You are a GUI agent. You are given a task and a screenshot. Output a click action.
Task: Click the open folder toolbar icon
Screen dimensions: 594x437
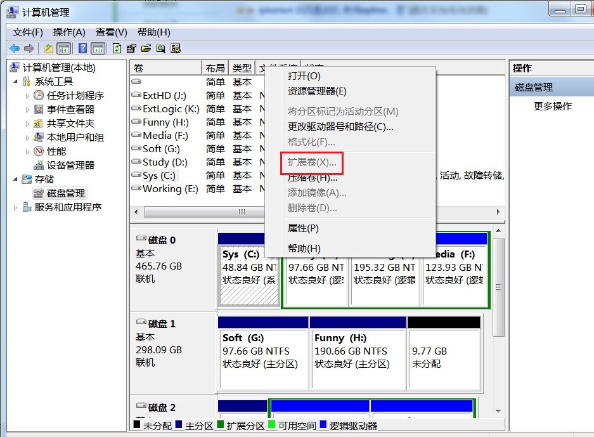[x=146, y=48]
